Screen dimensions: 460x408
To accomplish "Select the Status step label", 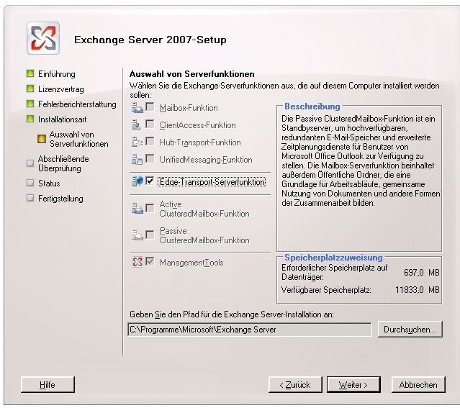I will 49,183.
